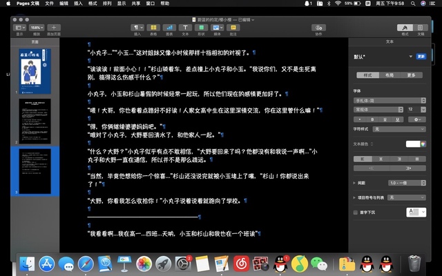Viewport: 442px width, 276px height.
Task: Open the Media (媒体) toolbar icon
Action: (x=217, y=28)
